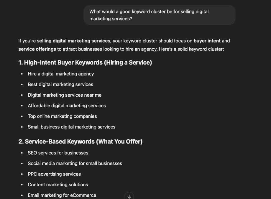Click 'Social media marketing for small businesses'

[75, 163]
